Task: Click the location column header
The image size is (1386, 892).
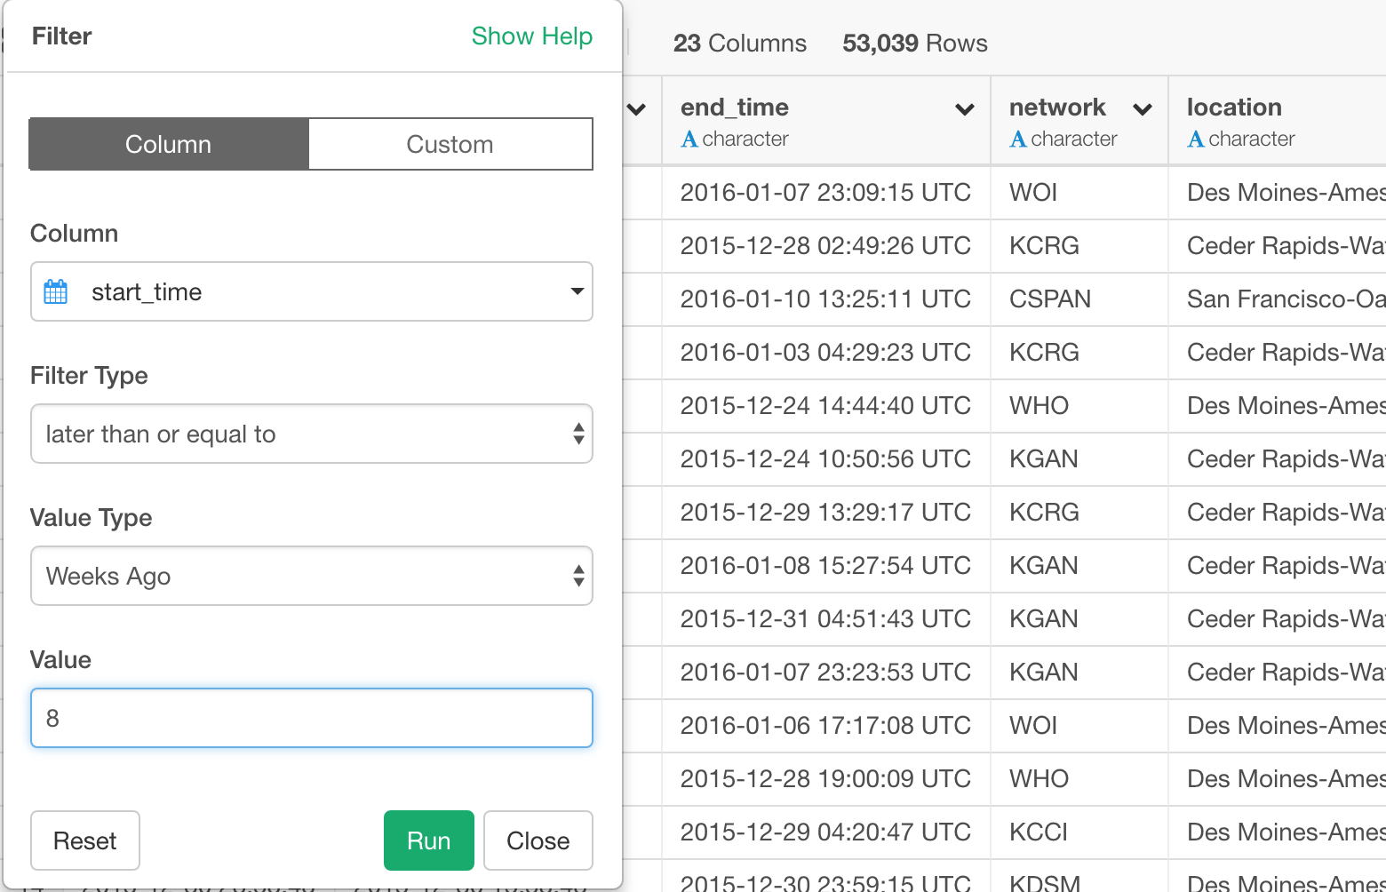Action: coord(1234,108)
